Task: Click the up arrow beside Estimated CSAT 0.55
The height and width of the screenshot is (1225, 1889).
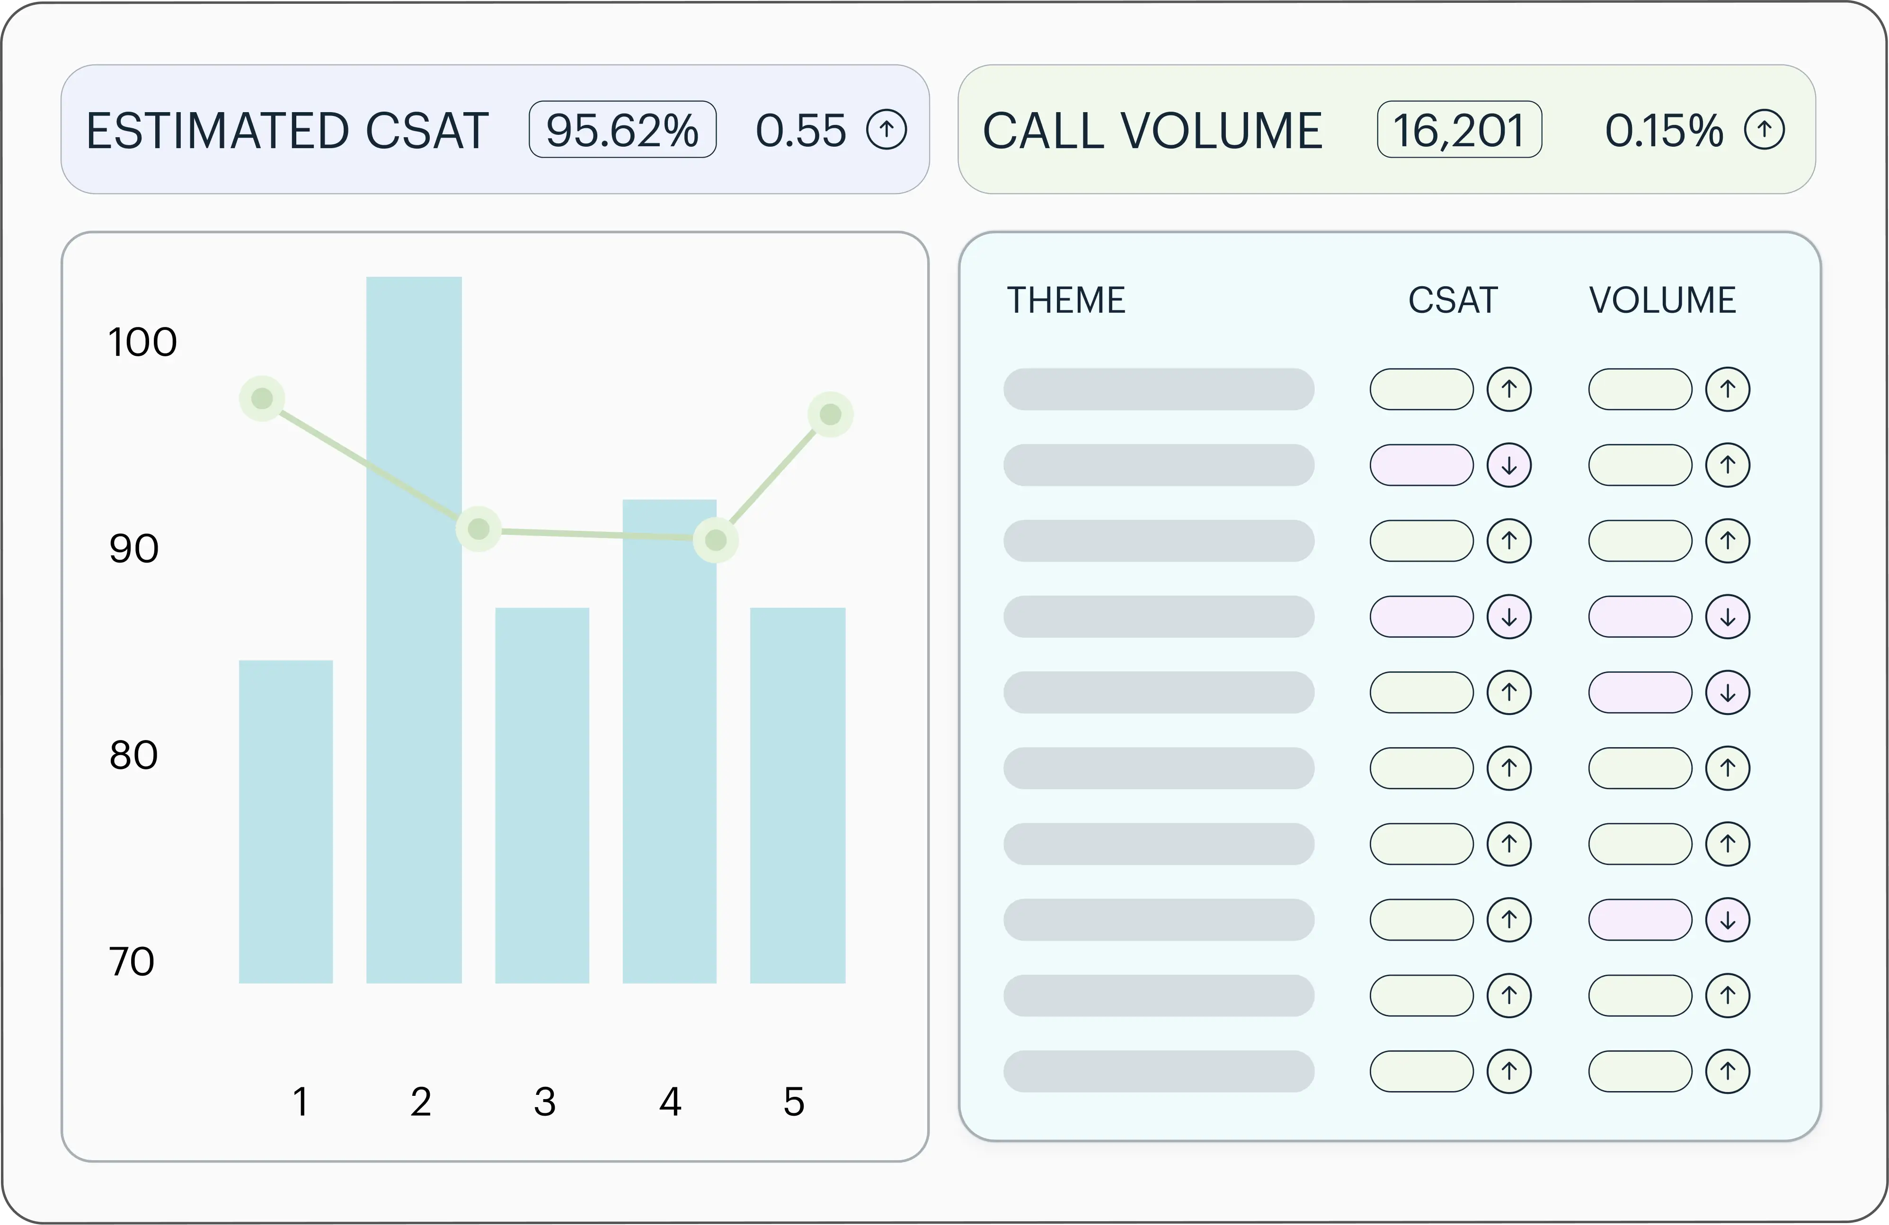Action: point(886,129)
